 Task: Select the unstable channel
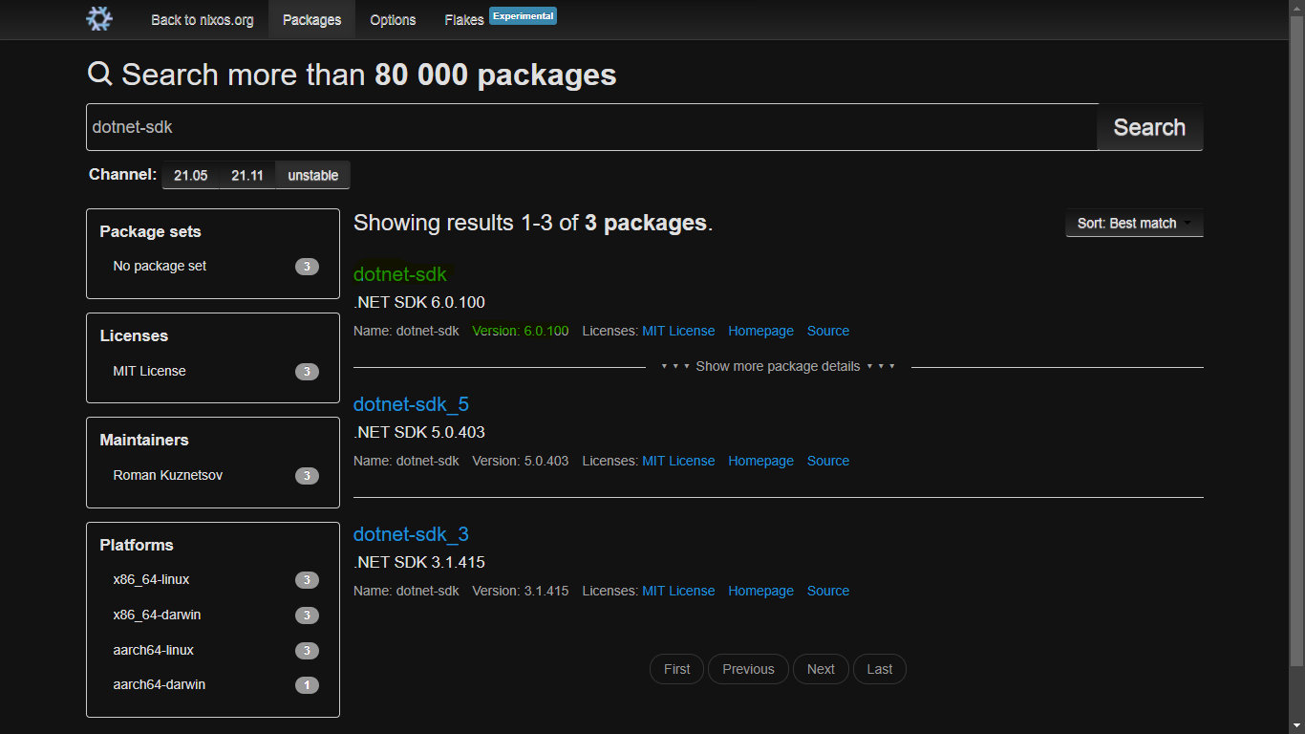313,175
